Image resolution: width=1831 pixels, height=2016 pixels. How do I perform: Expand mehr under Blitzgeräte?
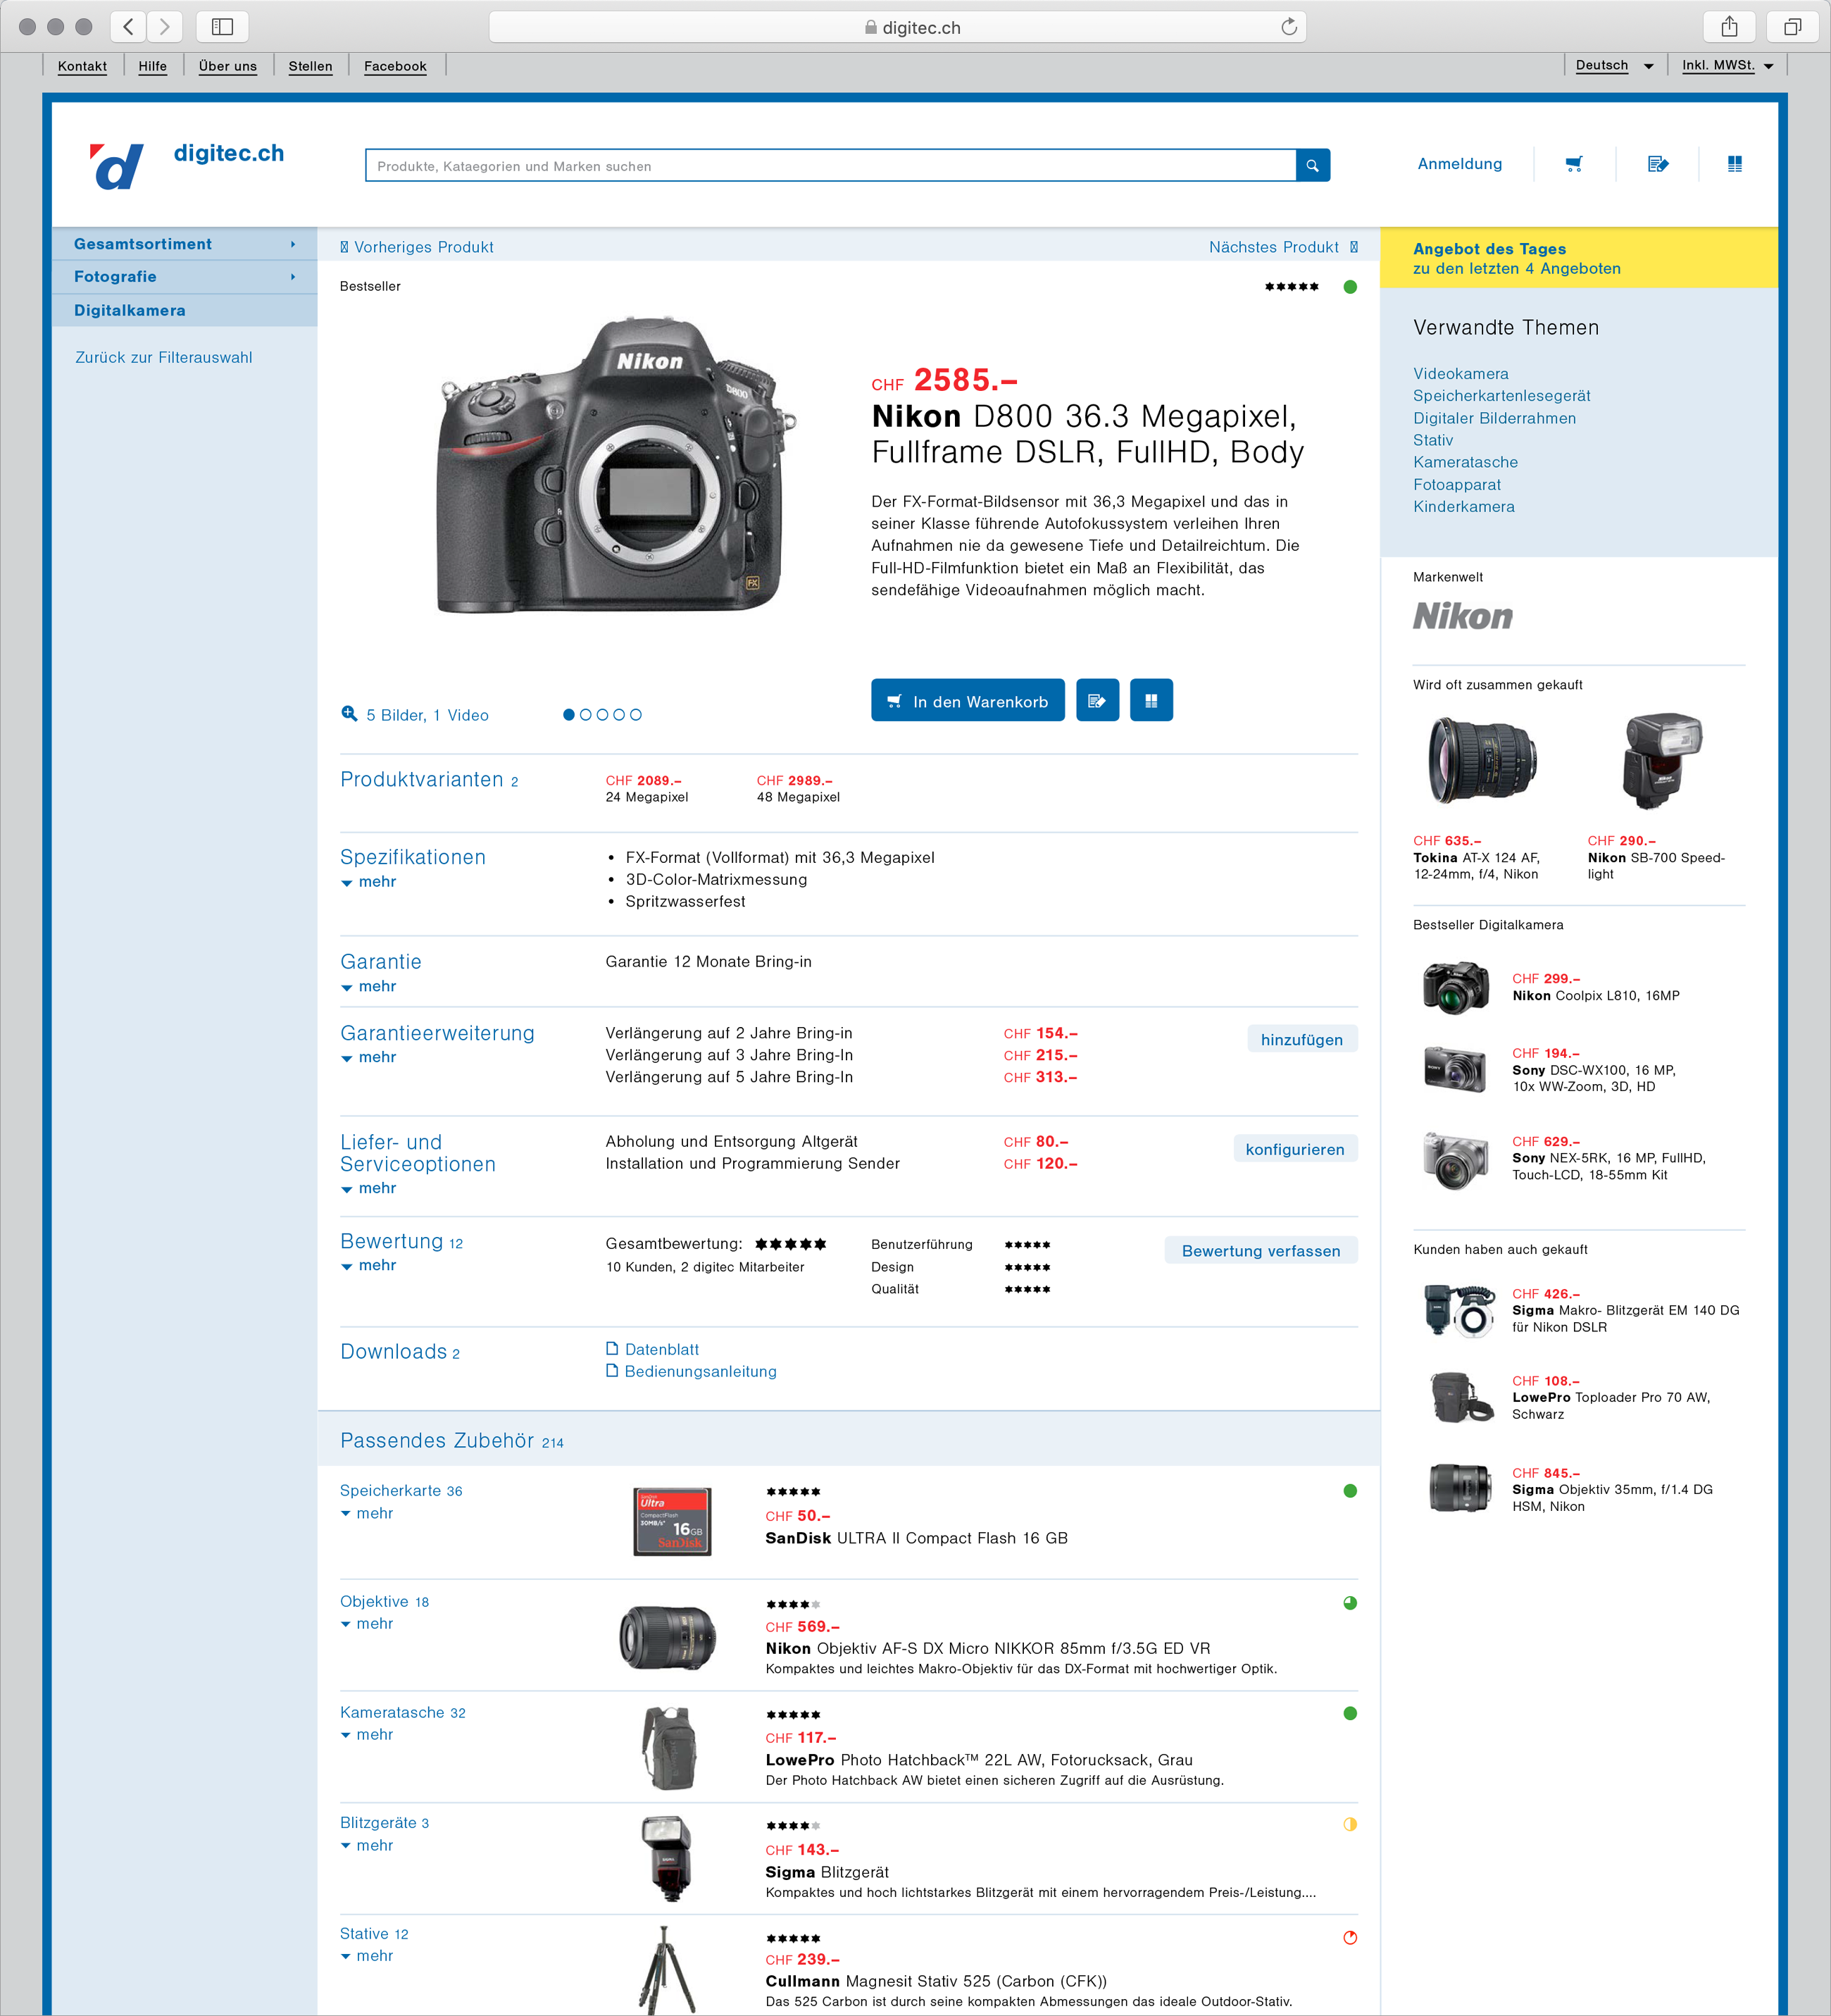(367, 1846)
